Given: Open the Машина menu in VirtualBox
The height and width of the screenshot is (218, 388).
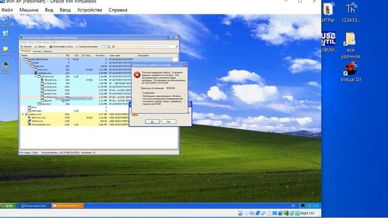Looking at the screenshot, I should click(x=28, y=10).
